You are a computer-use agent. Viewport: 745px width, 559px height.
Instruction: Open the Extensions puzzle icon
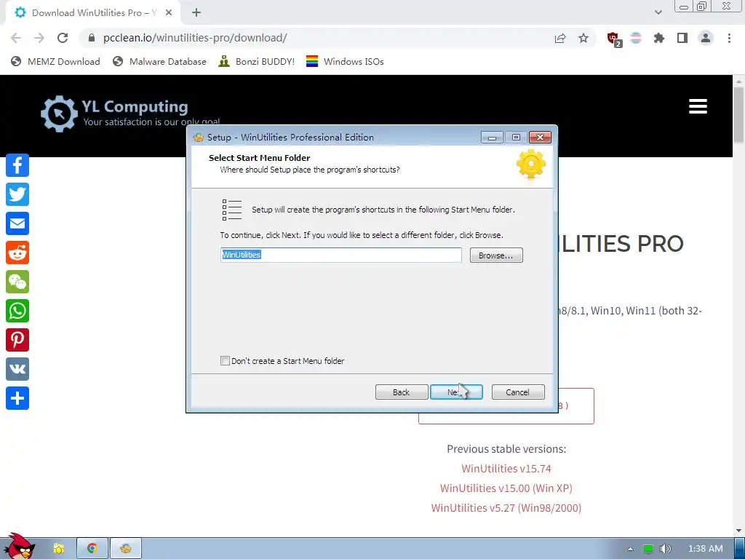(x=659, y=38)
